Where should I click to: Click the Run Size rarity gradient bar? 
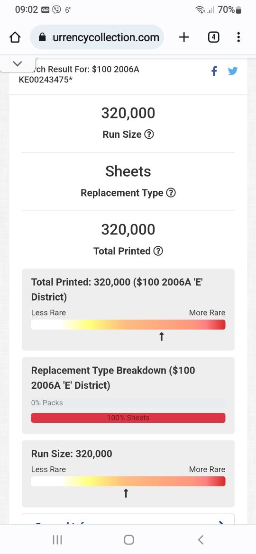[x=128, y=481]
